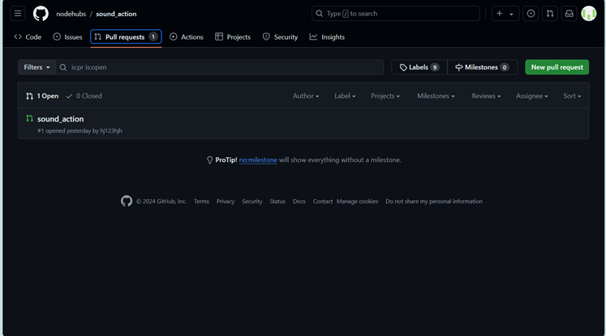Click the plus create new icon

click(x=499, y=14)
